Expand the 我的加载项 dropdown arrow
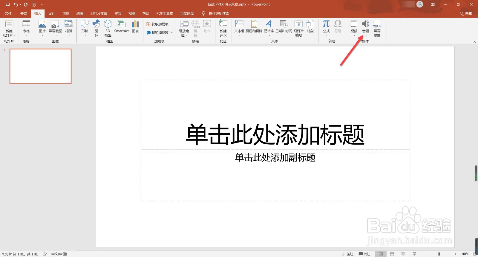This screenshot has height=257, width=478. pyautogui.click(x=172, y=32)
